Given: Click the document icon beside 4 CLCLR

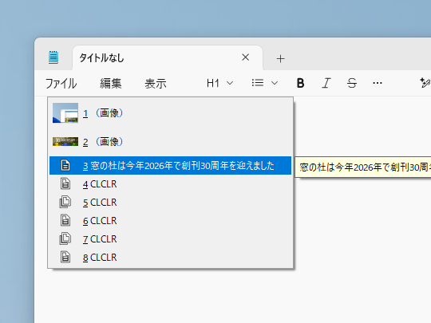Looking at the screenshot, I should 65,183.
